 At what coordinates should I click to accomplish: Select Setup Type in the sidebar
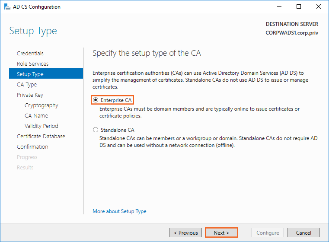tap(30, 74)
